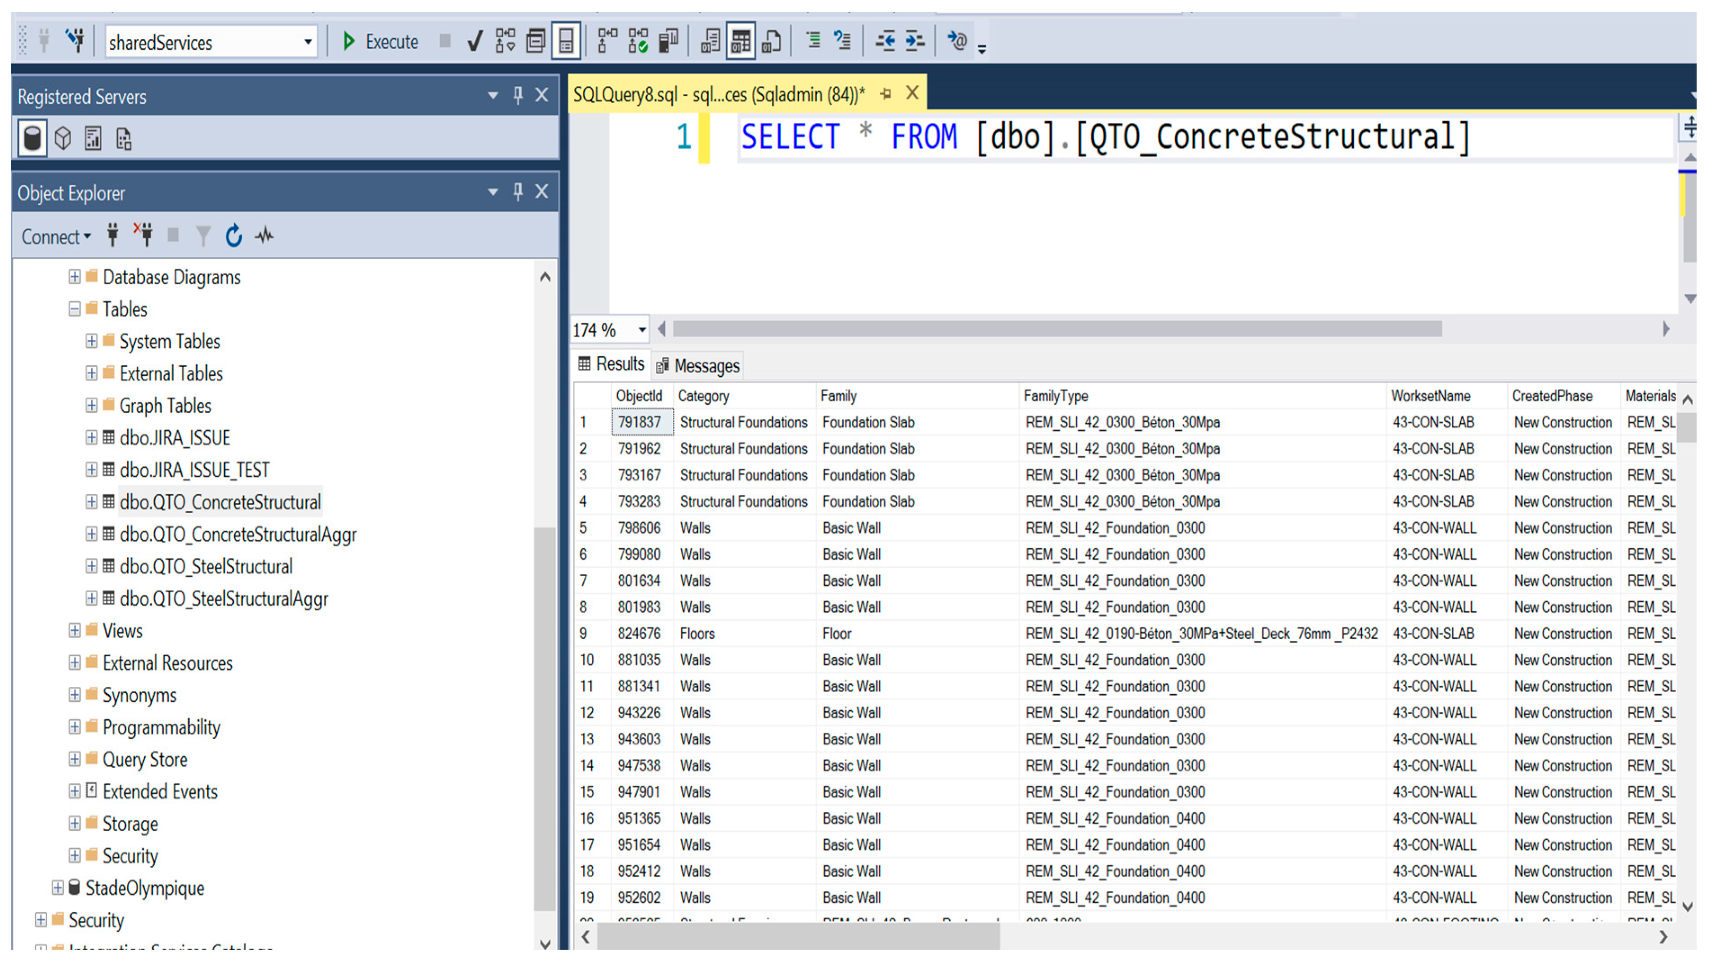Expand the dbo.QTO_SteelStructural table node
The image size is (1709, 967).
click(x=92, y=567)
